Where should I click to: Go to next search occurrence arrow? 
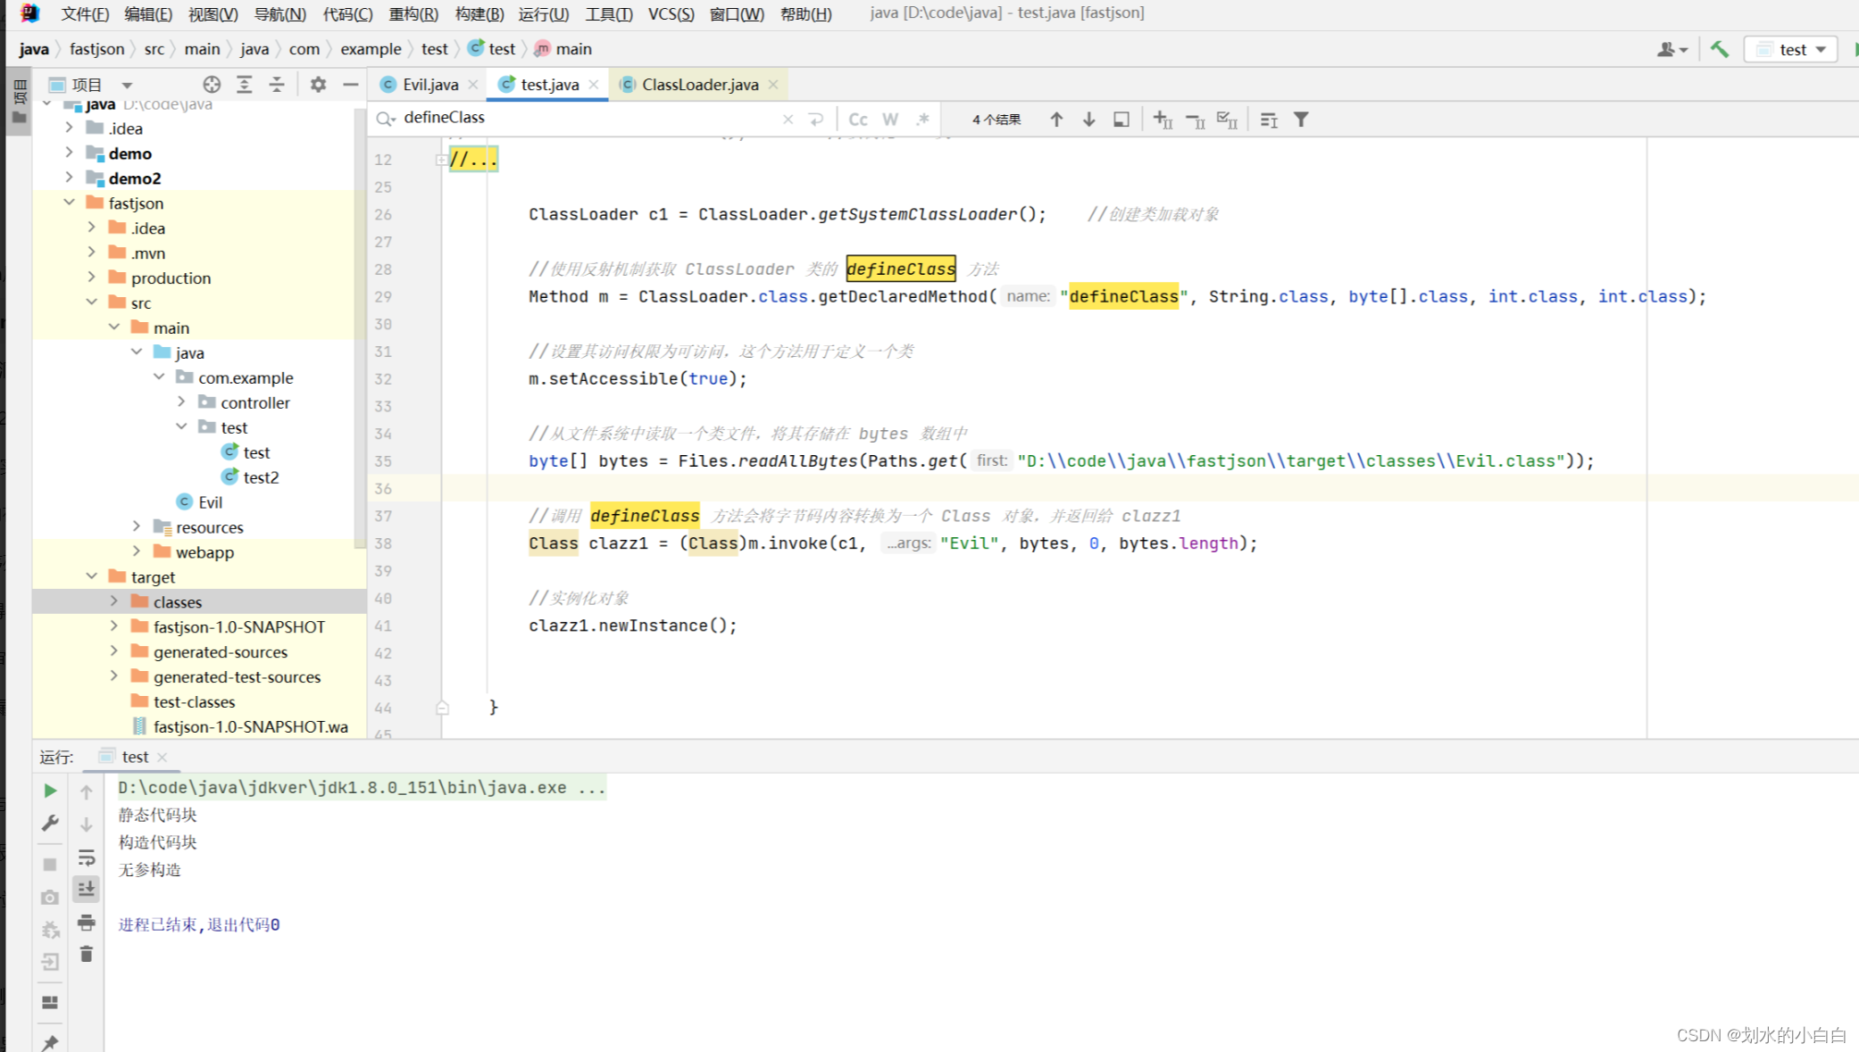point(1088,120)
